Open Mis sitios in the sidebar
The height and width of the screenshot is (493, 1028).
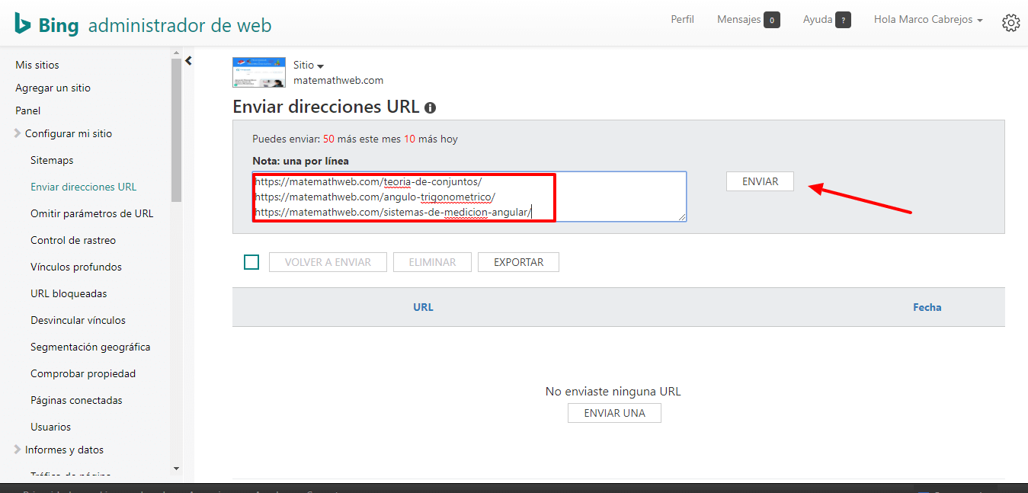coord(37,65)
